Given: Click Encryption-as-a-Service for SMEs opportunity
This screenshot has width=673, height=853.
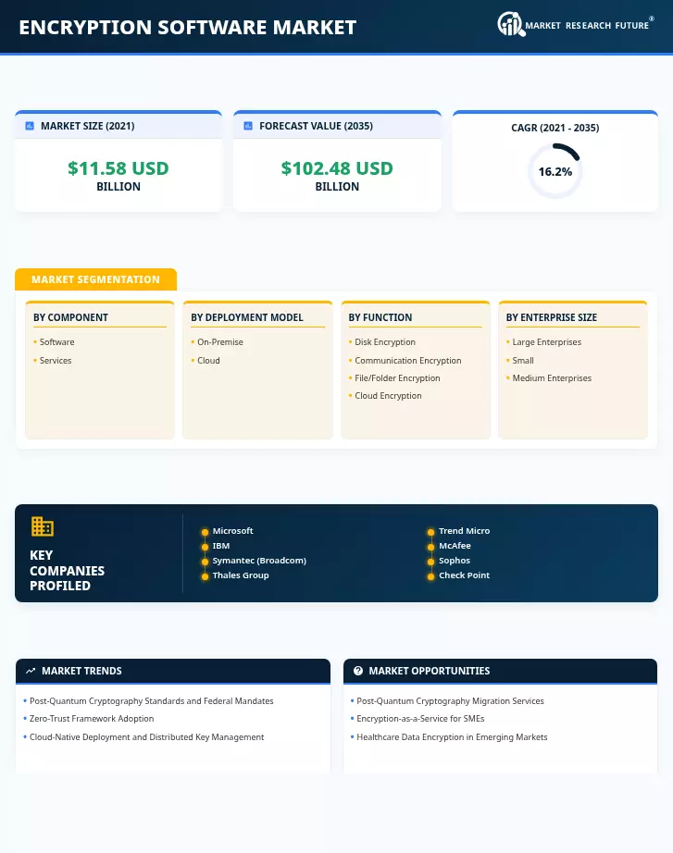Looking at the screenshot, I should [x=420, y=719].
